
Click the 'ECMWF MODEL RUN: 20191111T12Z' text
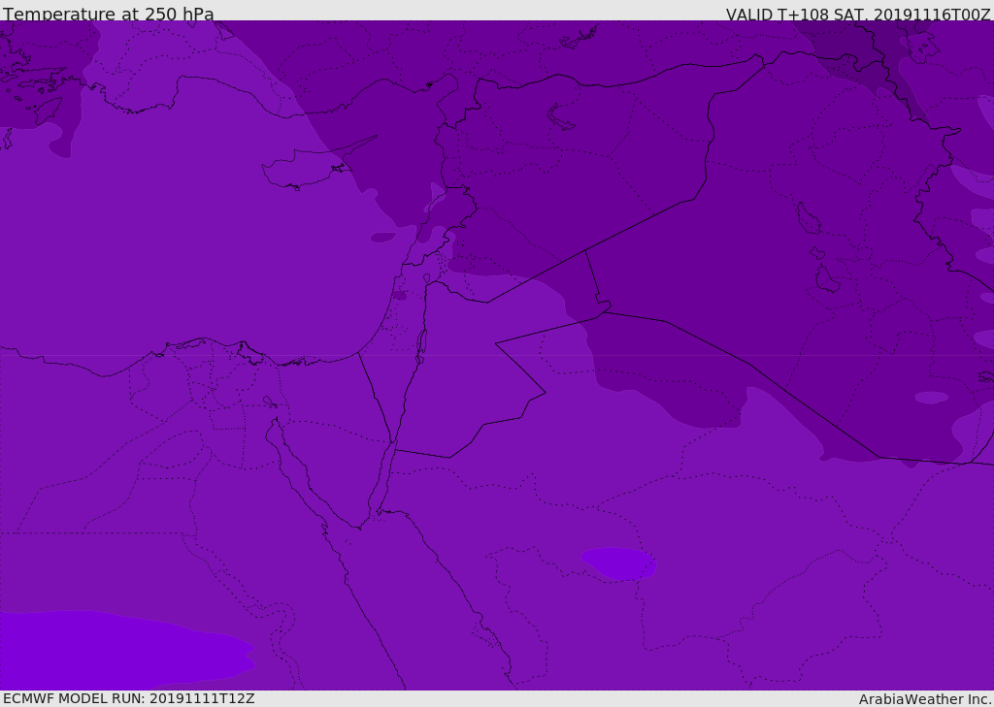(x=129, y=699)
